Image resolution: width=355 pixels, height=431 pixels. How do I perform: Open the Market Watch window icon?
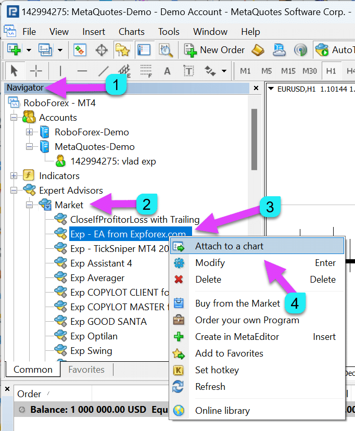click(x=80, y=50)
